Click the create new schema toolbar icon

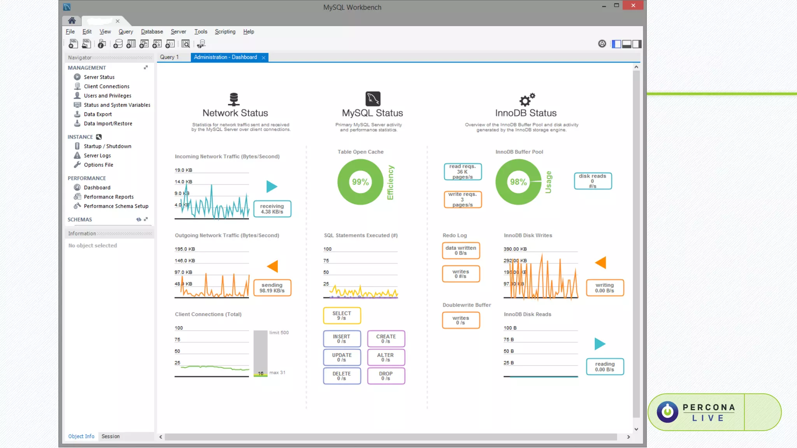pyautogui.click(x=118, y=44)
